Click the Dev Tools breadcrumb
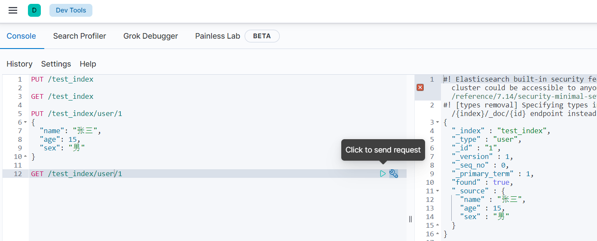The image size is (597, 241). pos(71,10)
